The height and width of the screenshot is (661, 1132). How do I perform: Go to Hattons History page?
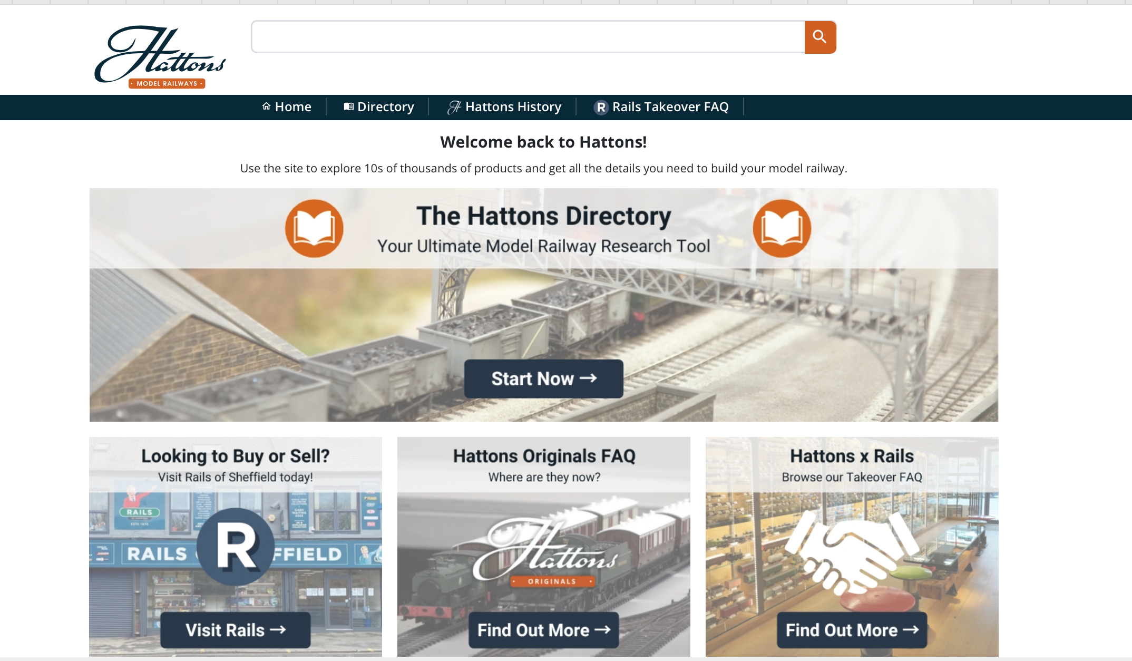[504, 107]
